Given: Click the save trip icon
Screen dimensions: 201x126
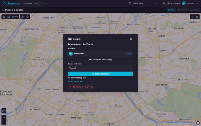Looking at the screenshot, I should pyautogui.click(x=164, y=3).
